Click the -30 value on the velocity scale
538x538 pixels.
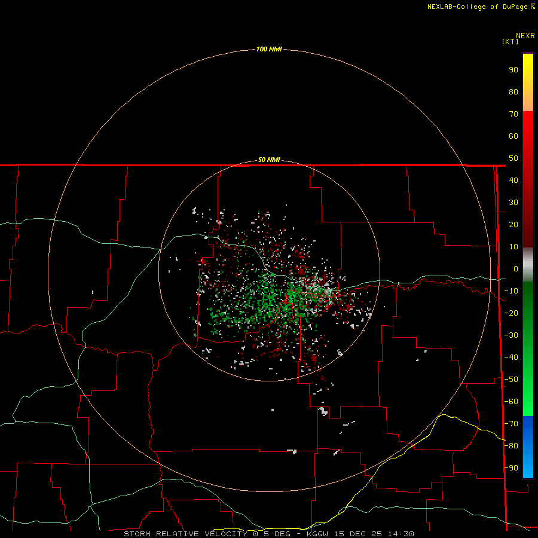[511, 335]
